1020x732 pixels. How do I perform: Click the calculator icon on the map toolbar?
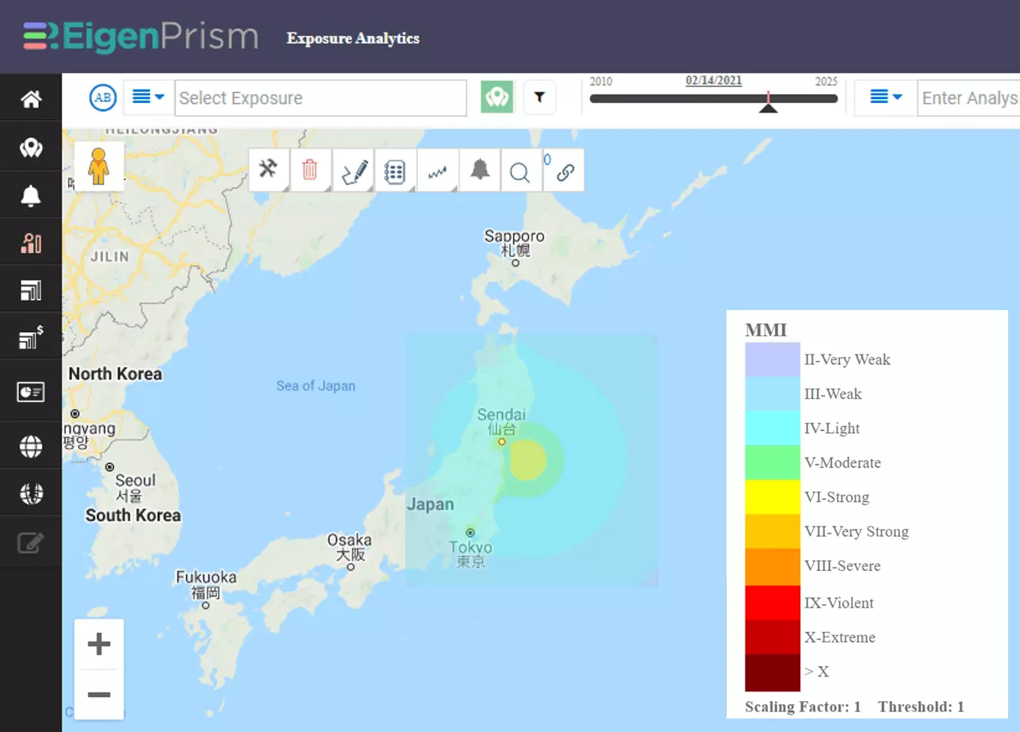coord(395,171)
